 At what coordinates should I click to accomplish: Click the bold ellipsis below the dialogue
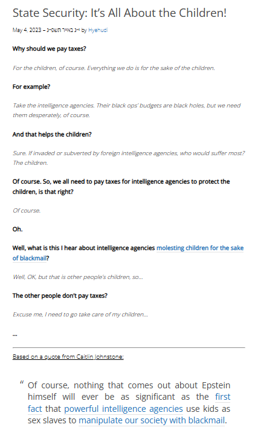point(15,335)
